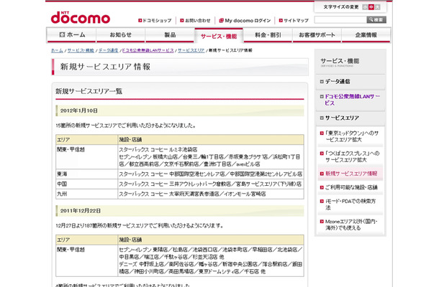The image size is (439, 287).
Task: Open sidebar ドコモ公衆無線LANサービス item
Action: [352, 100]
